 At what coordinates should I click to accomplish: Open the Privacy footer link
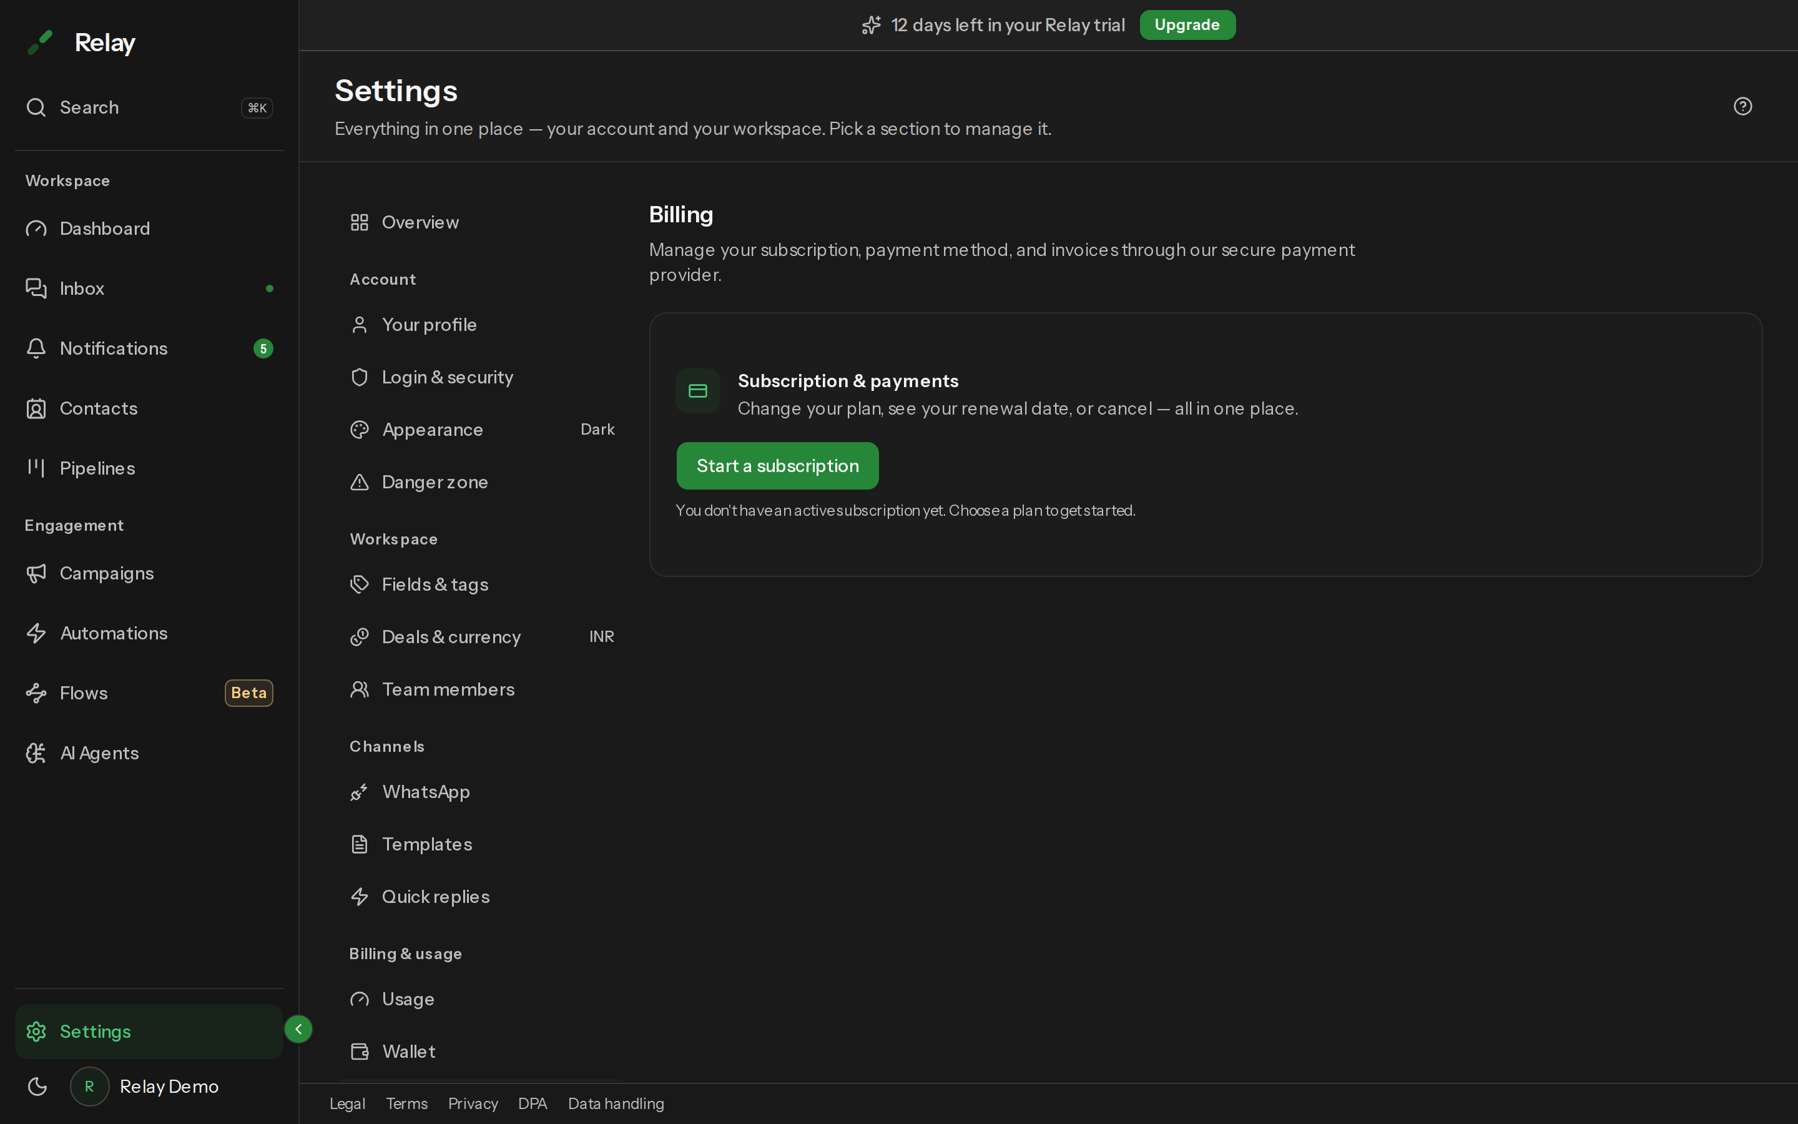point(473,1104)
